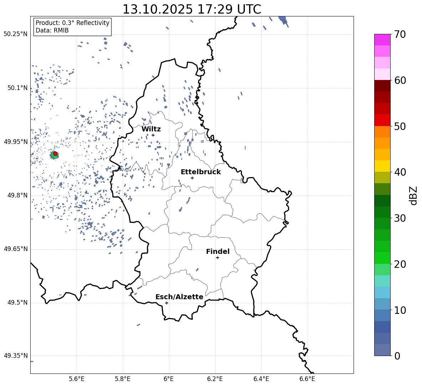Click the Esch/Alzette station cross marker
422x386 pixels.
point(166,303)
